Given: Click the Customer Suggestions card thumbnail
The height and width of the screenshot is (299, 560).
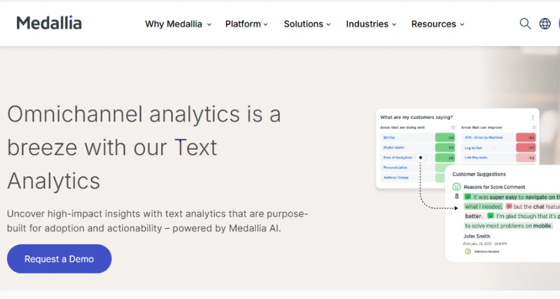Looking at the screenshot, I should click(x=503, y=214).
